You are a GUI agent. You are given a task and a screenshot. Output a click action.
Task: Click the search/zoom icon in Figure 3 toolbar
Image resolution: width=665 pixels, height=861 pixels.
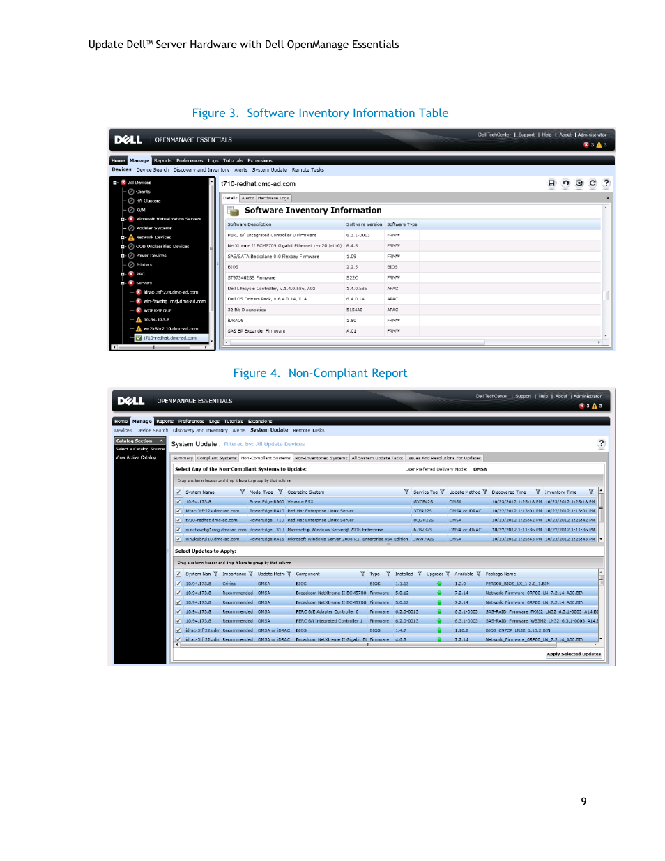pos(579,183)
